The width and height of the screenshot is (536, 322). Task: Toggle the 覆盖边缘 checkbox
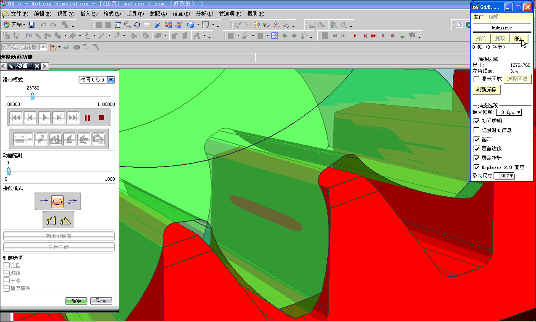476,148
